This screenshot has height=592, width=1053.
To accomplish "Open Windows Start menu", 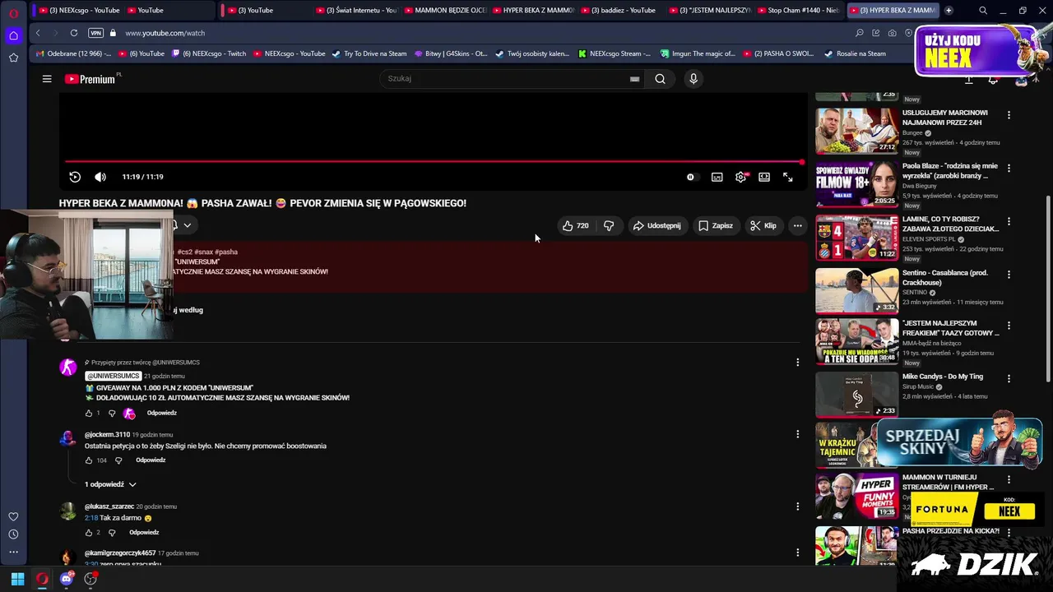I will point(17,579).
